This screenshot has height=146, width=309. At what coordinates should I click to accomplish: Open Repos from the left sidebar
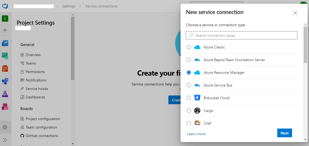click(5, 69)
